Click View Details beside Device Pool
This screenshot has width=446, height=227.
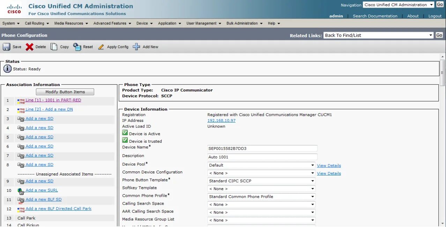(x=329, y=165)
